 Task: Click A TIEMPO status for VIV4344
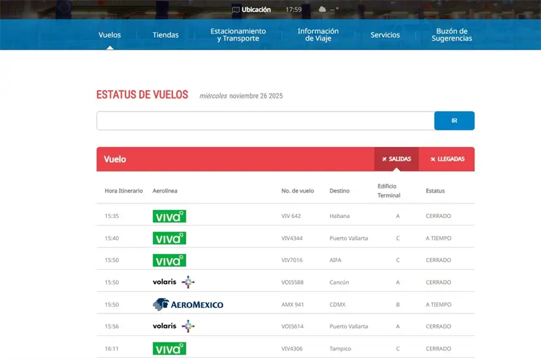(x=439, y=238)
